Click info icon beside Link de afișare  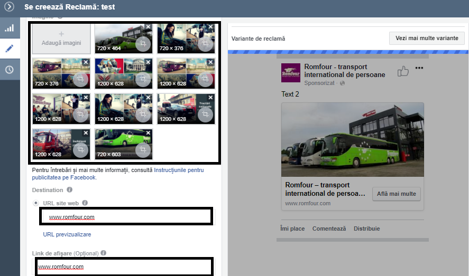(104, 253)
